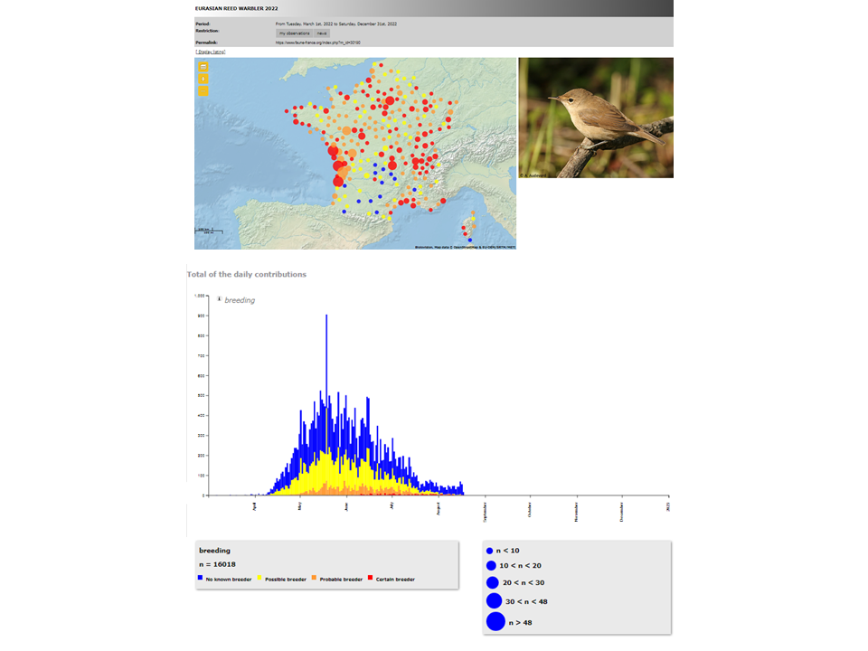The image size is (868, 651).
Task: Click the n > 48 largest circle
Action: [495, 622]
